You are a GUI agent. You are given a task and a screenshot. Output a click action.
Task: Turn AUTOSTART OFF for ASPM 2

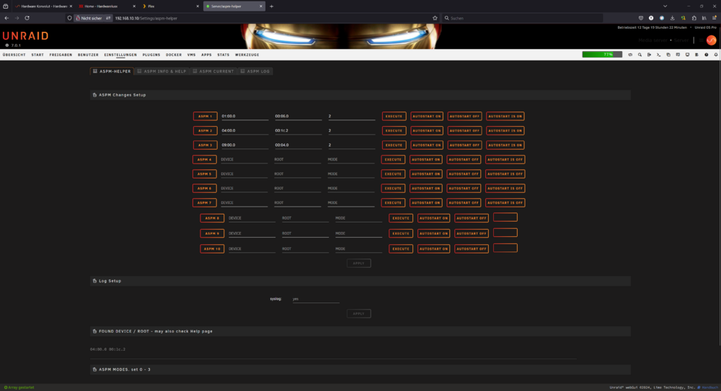click(464, 130)
